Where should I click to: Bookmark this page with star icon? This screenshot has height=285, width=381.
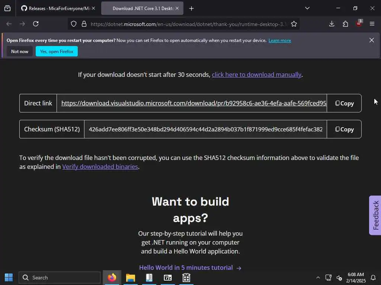point(294,24)
